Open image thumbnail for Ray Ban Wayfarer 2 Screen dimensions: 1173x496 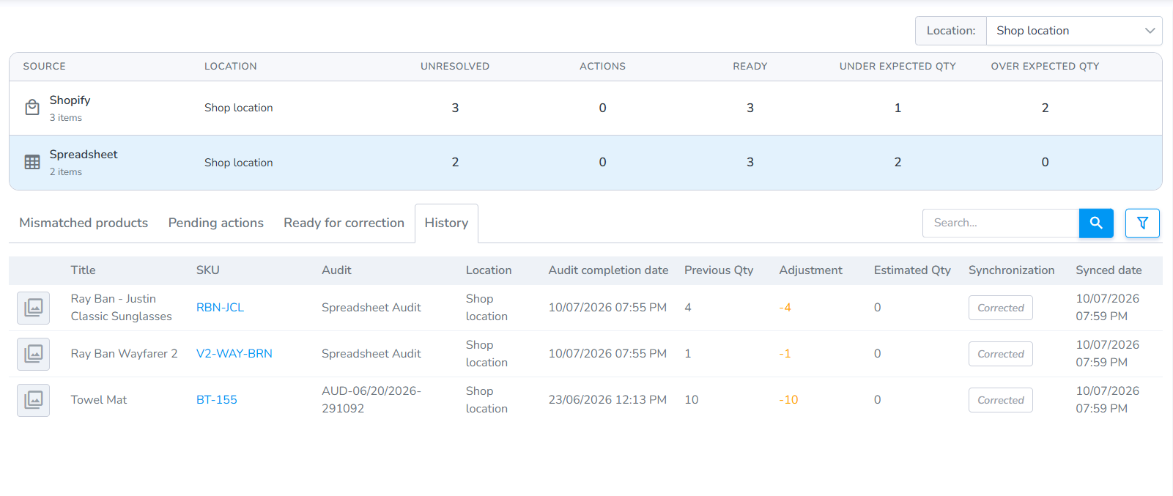point(34,354)
